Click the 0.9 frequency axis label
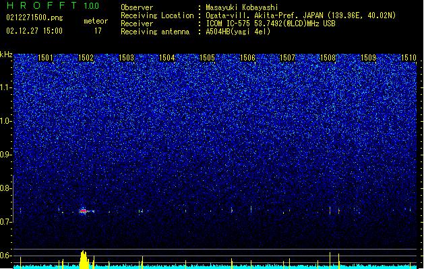 point(6,155)
